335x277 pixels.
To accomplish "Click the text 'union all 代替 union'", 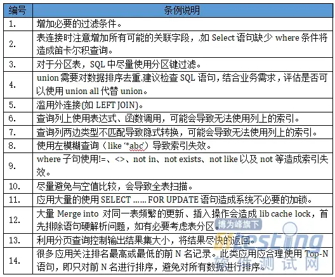I will coord(104,91).
